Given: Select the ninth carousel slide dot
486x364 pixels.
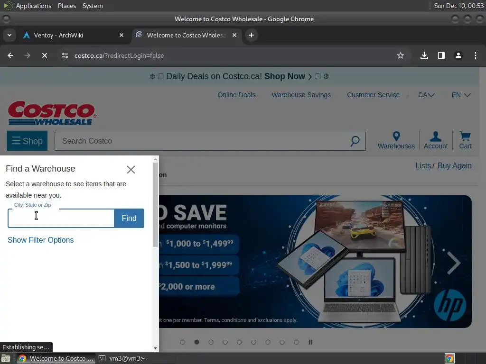Looking at the screenshot, I should (x=296, y=342).
